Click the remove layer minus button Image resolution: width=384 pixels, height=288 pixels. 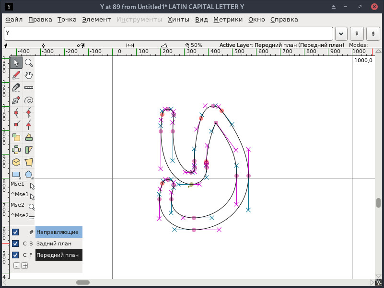pos(16,266)
